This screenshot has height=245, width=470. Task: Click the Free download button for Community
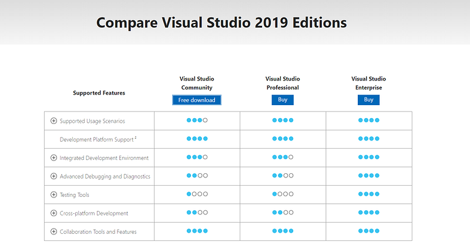(x=197, y=100)
